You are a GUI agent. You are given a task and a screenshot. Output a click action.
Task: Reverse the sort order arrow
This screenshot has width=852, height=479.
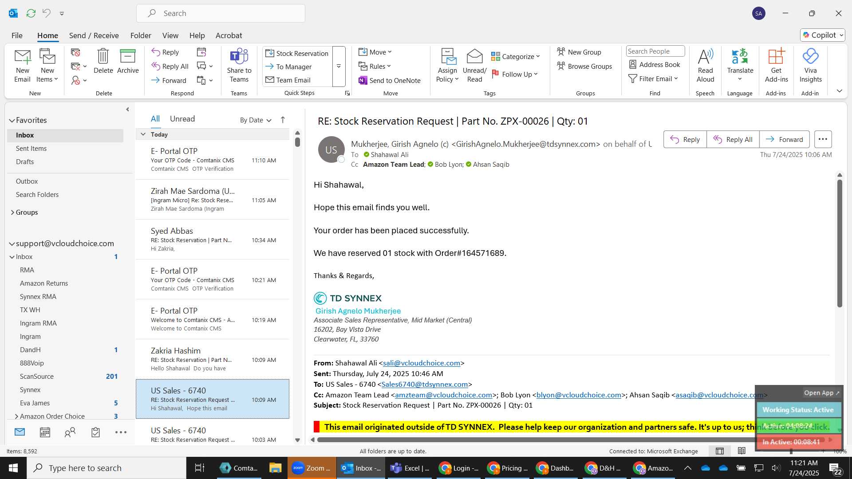pyautogui.click(x=283, y=120)
